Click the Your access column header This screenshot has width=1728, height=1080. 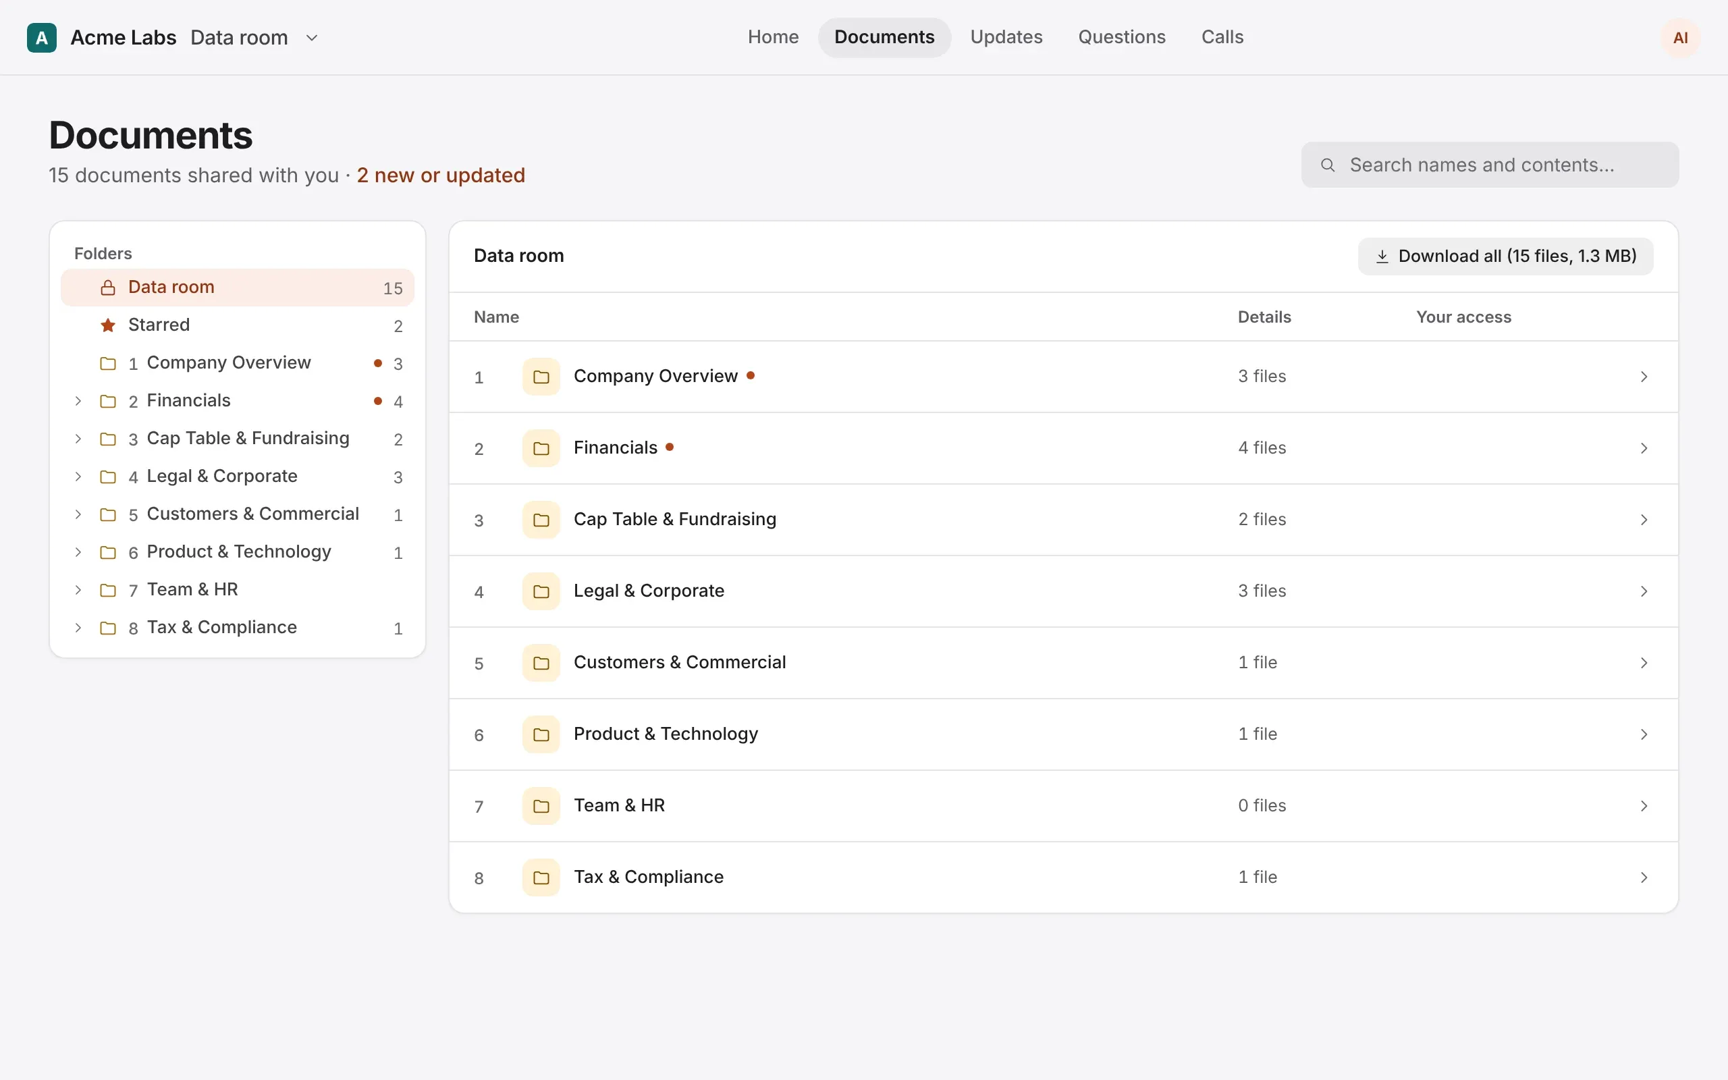pos(1464,317)
